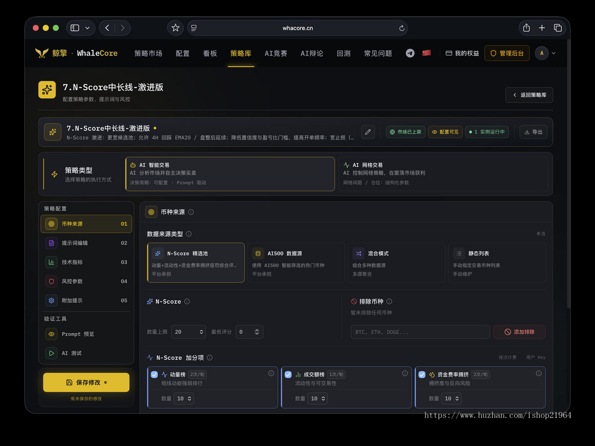Toggle the 资金费率拥挤 checkbox
595x446 pixels.
(x=422, y=375)
